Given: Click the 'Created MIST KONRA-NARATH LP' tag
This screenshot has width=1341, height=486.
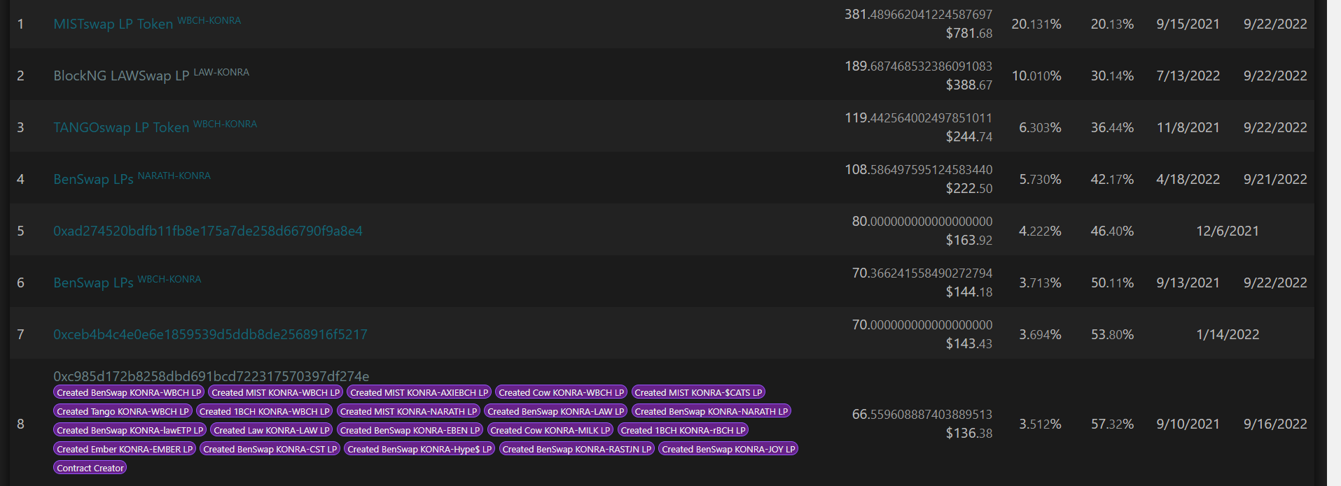Looking at the screenshot, I should point(408,411).
